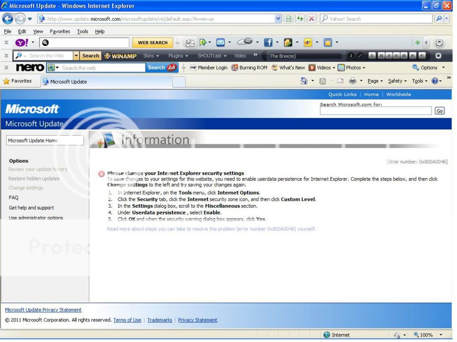Click the Go button for Microsoft.com search
The width and height of the screenshot is (457, 342).
tap(439, 111)
